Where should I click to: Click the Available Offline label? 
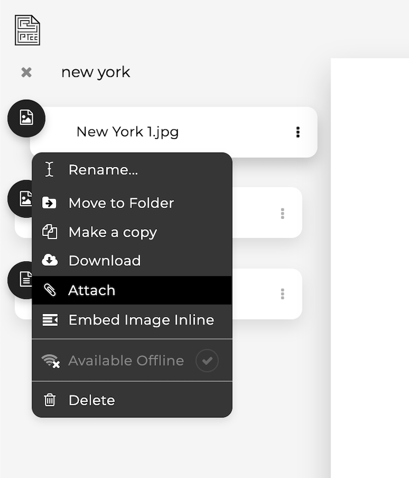(126, 361)
